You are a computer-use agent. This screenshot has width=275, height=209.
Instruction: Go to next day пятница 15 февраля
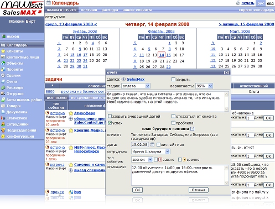[x=246, y=24]
